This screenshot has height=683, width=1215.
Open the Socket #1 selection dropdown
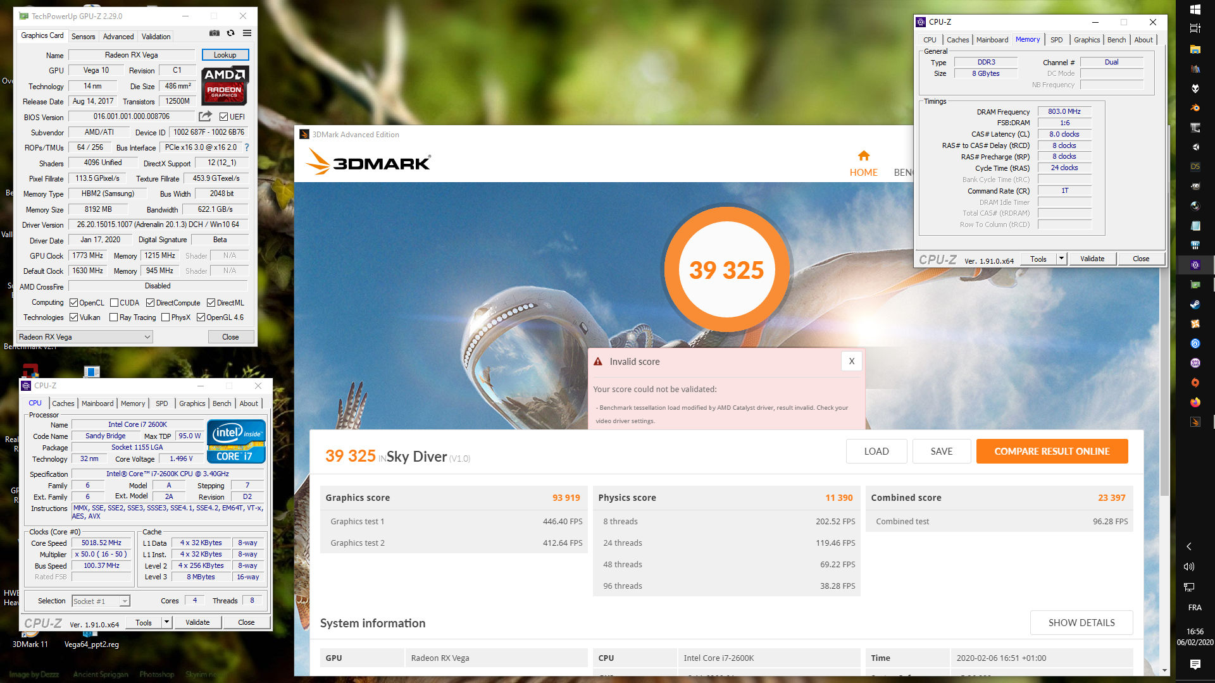[x=101, y=601]
